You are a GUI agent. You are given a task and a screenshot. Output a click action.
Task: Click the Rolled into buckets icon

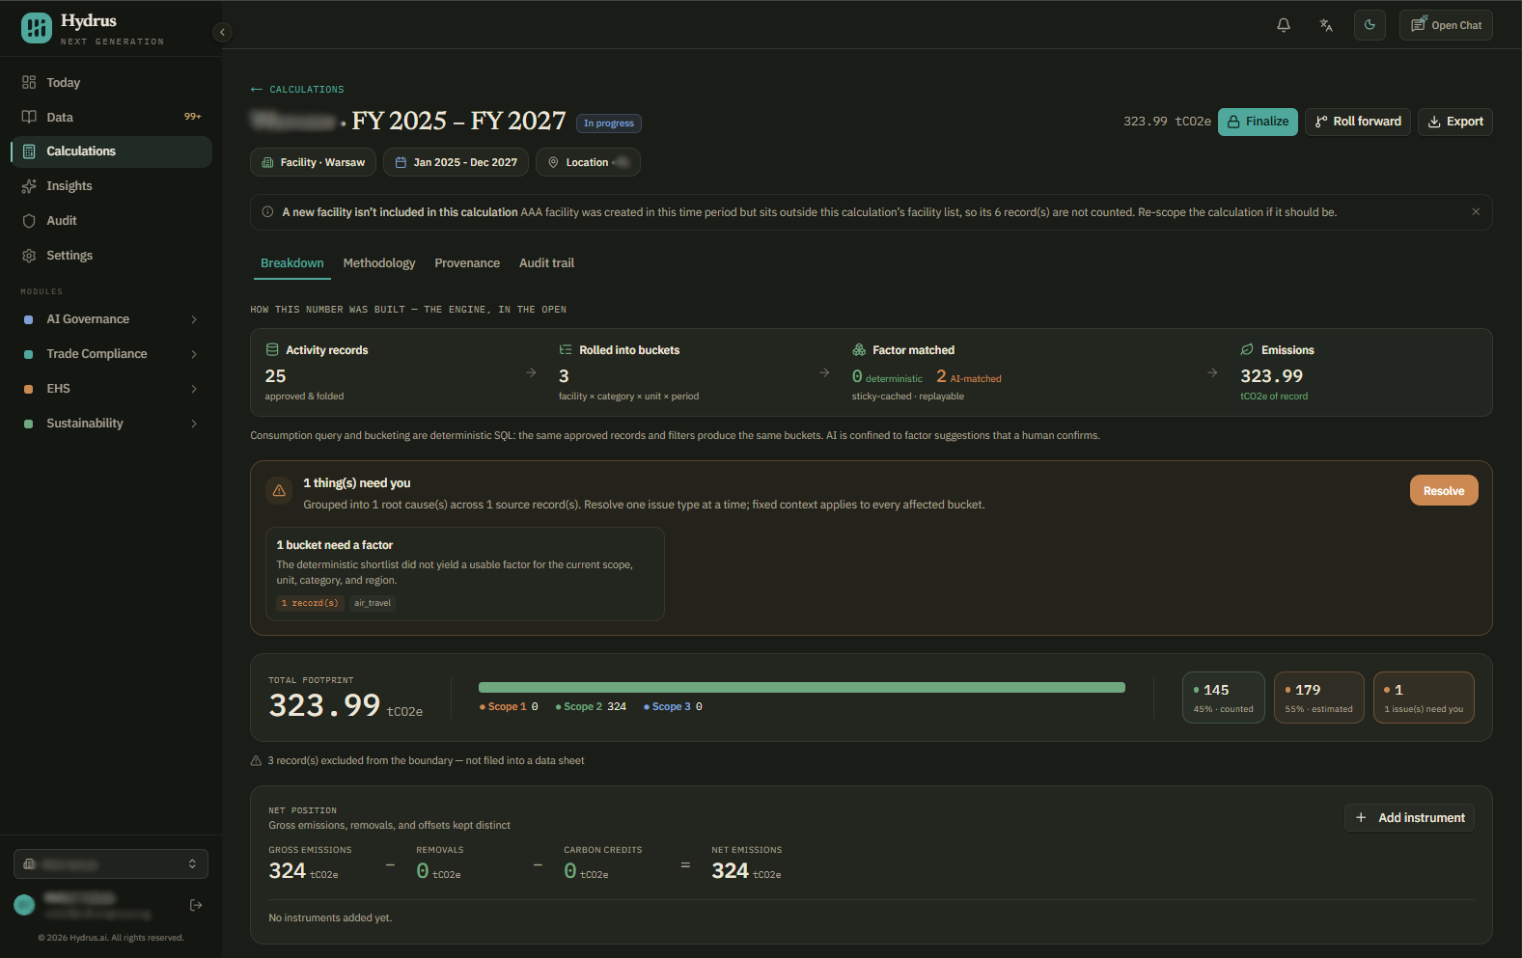tap(566, 350)
